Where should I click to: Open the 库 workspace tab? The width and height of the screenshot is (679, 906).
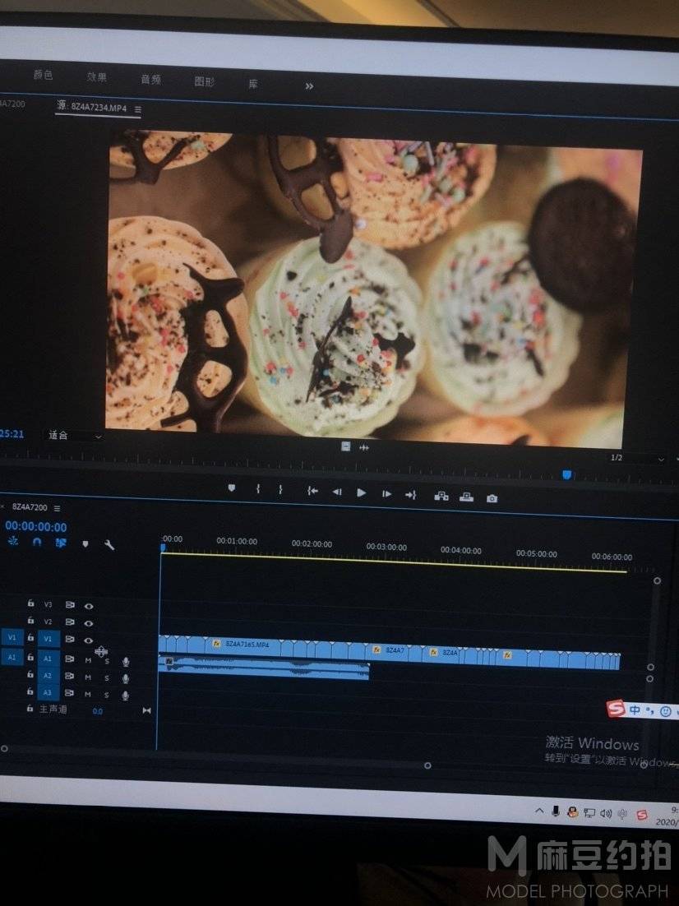pyautogui.click(x=253, y=84)
